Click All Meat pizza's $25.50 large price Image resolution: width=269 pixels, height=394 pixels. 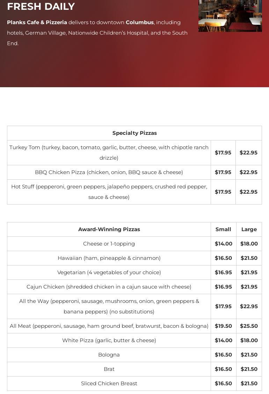click(x=249, y=326)
